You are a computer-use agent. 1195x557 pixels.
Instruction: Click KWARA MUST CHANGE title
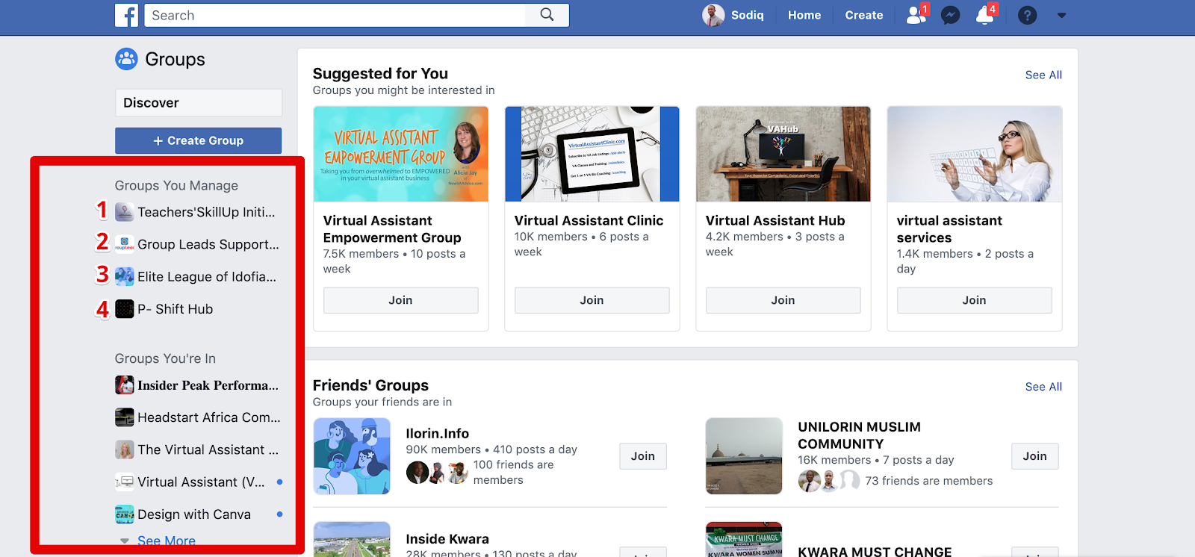pos(875,552)
